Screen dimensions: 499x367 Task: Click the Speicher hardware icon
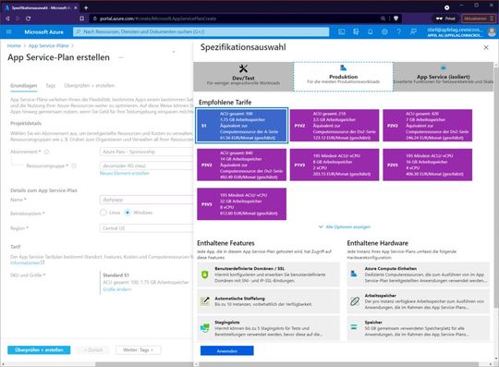click(354, 326)
